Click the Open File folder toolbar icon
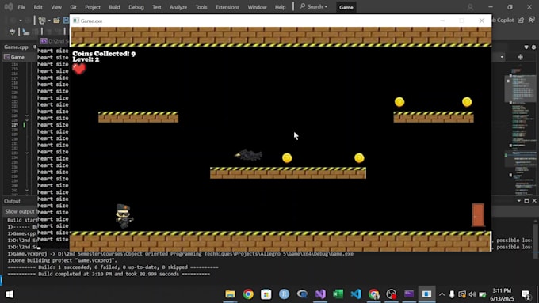539x303 pixels. (57, 21)
